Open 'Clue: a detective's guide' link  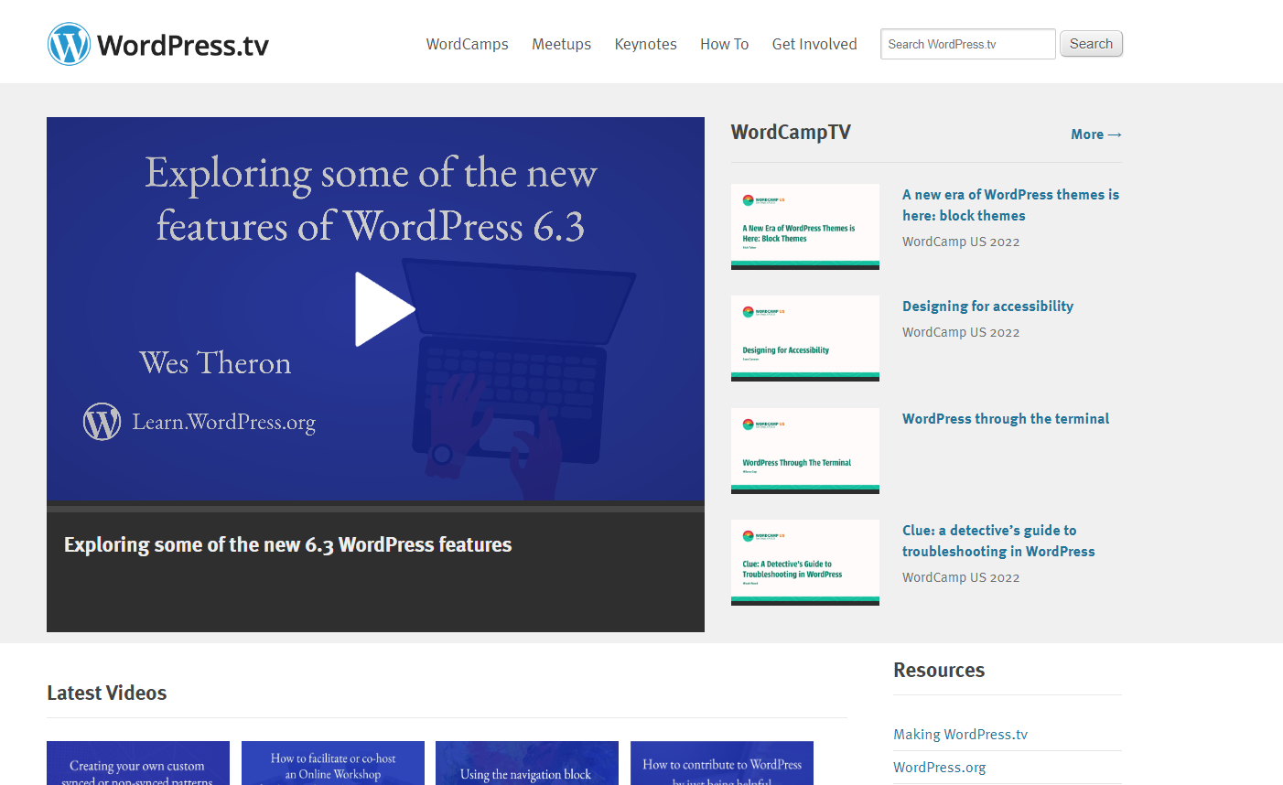(x=998, y=541)
